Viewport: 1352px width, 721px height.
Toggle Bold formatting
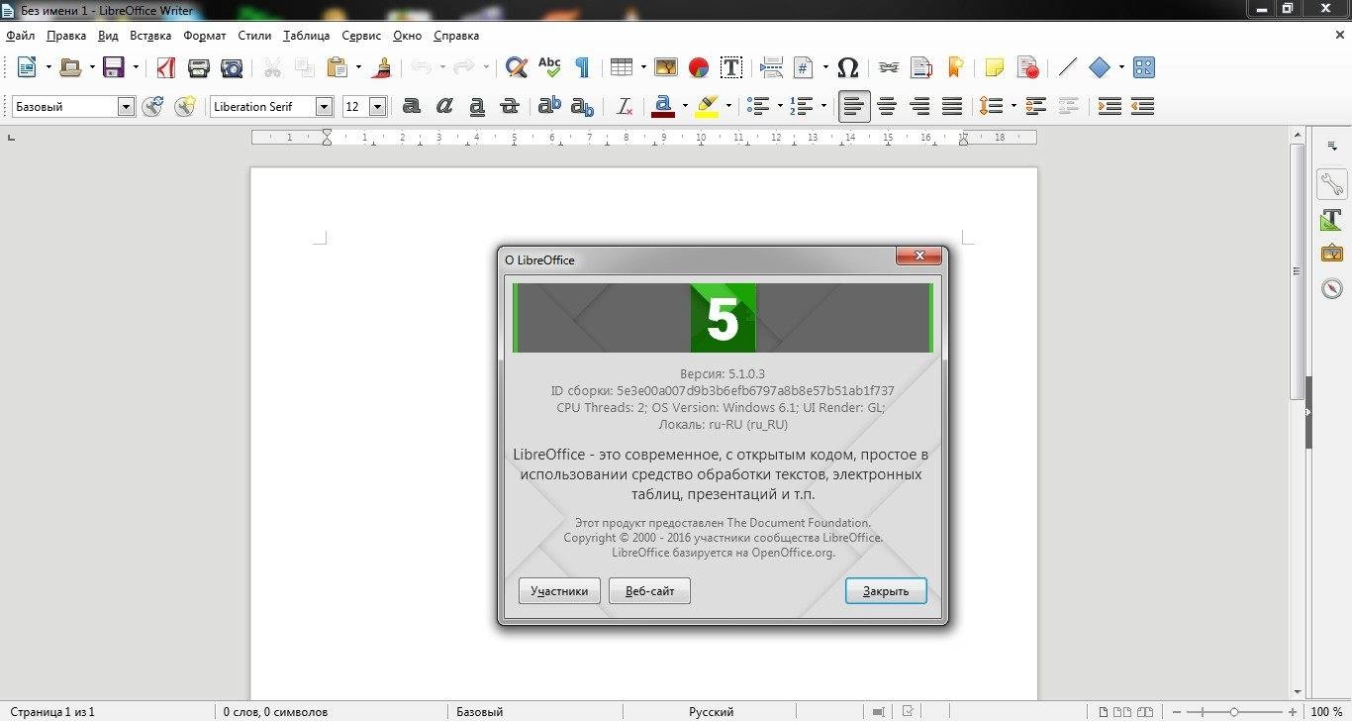[412, 106]
